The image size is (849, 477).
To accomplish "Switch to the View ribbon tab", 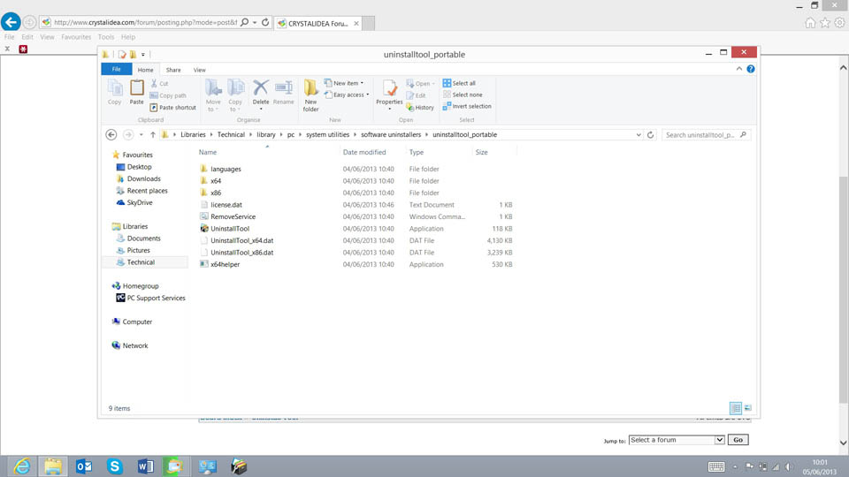I will (199, 70).
